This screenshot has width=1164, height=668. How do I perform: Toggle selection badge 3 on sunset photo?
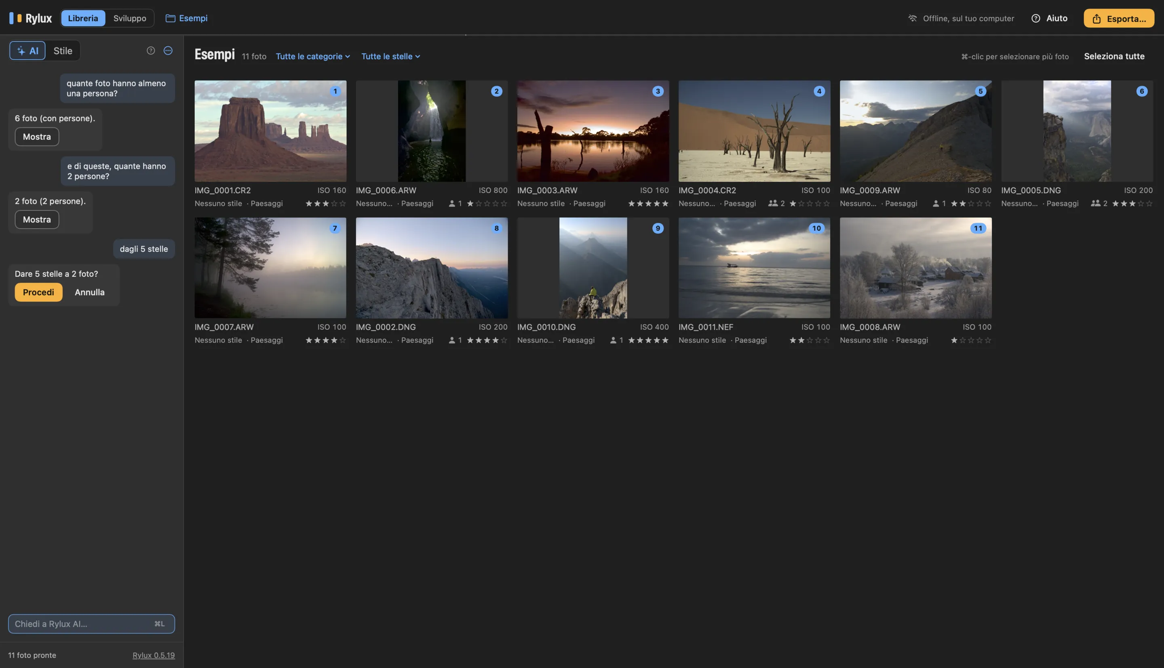658,91
